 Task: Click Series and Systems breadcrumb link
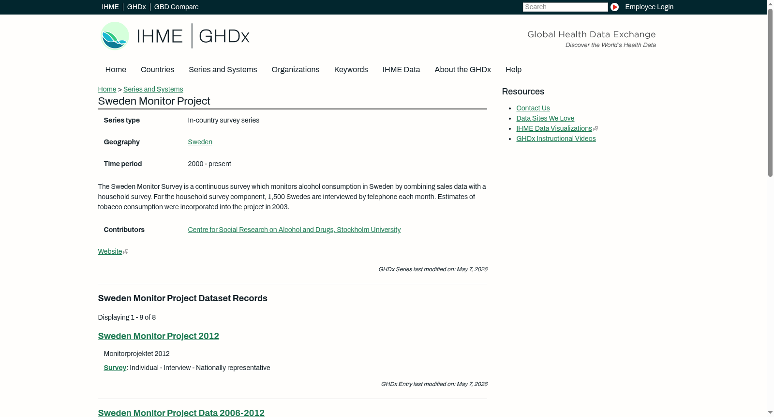pyautogui.click(x=153, y=90)
